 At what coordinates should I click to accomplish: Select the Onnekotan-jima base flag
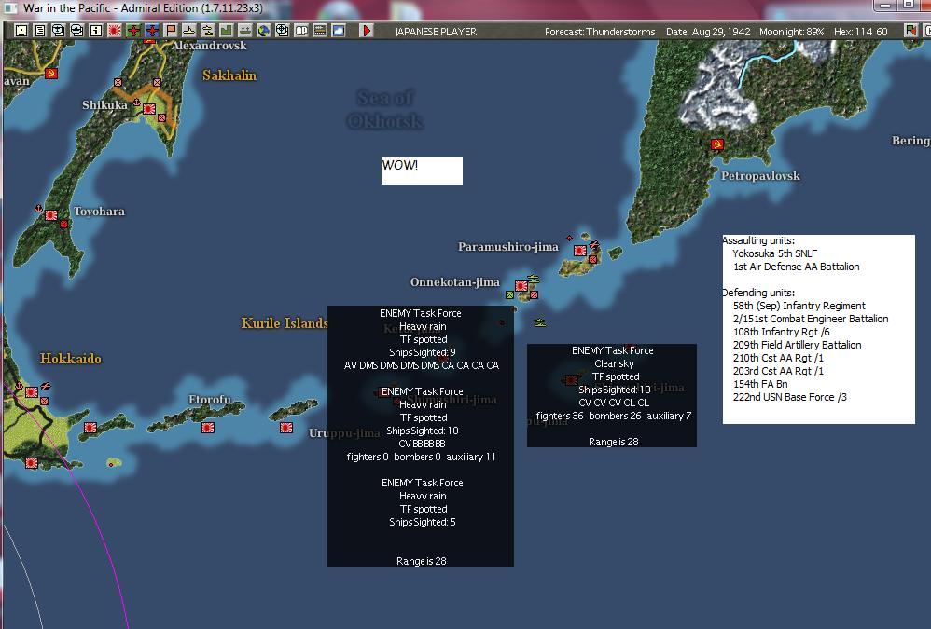[521, 286]
